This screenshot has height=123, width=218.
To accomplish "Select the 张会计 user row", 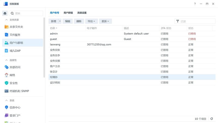I will 132,72.
